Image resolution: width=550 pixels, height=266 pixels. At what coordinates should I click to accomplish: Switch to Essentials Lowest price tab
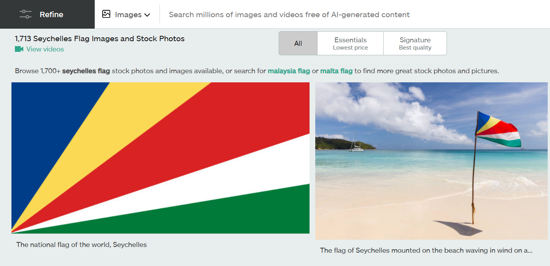click(350, 43)
